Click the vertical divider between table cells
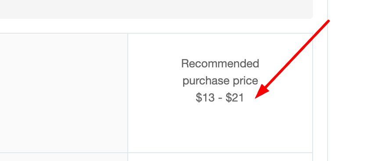The image size is (375, 161). (x=128, y=93)
